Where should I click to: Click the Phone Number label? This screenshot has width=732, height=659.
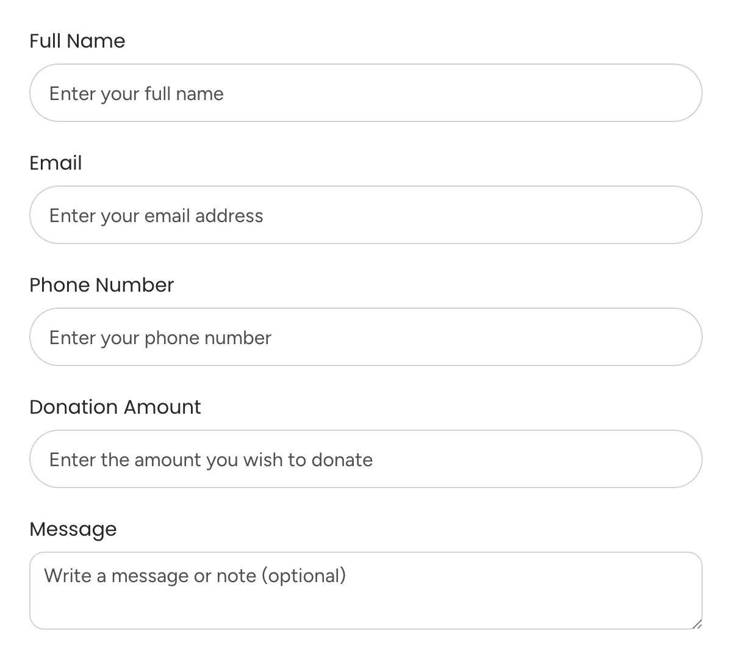coord(101,284)
